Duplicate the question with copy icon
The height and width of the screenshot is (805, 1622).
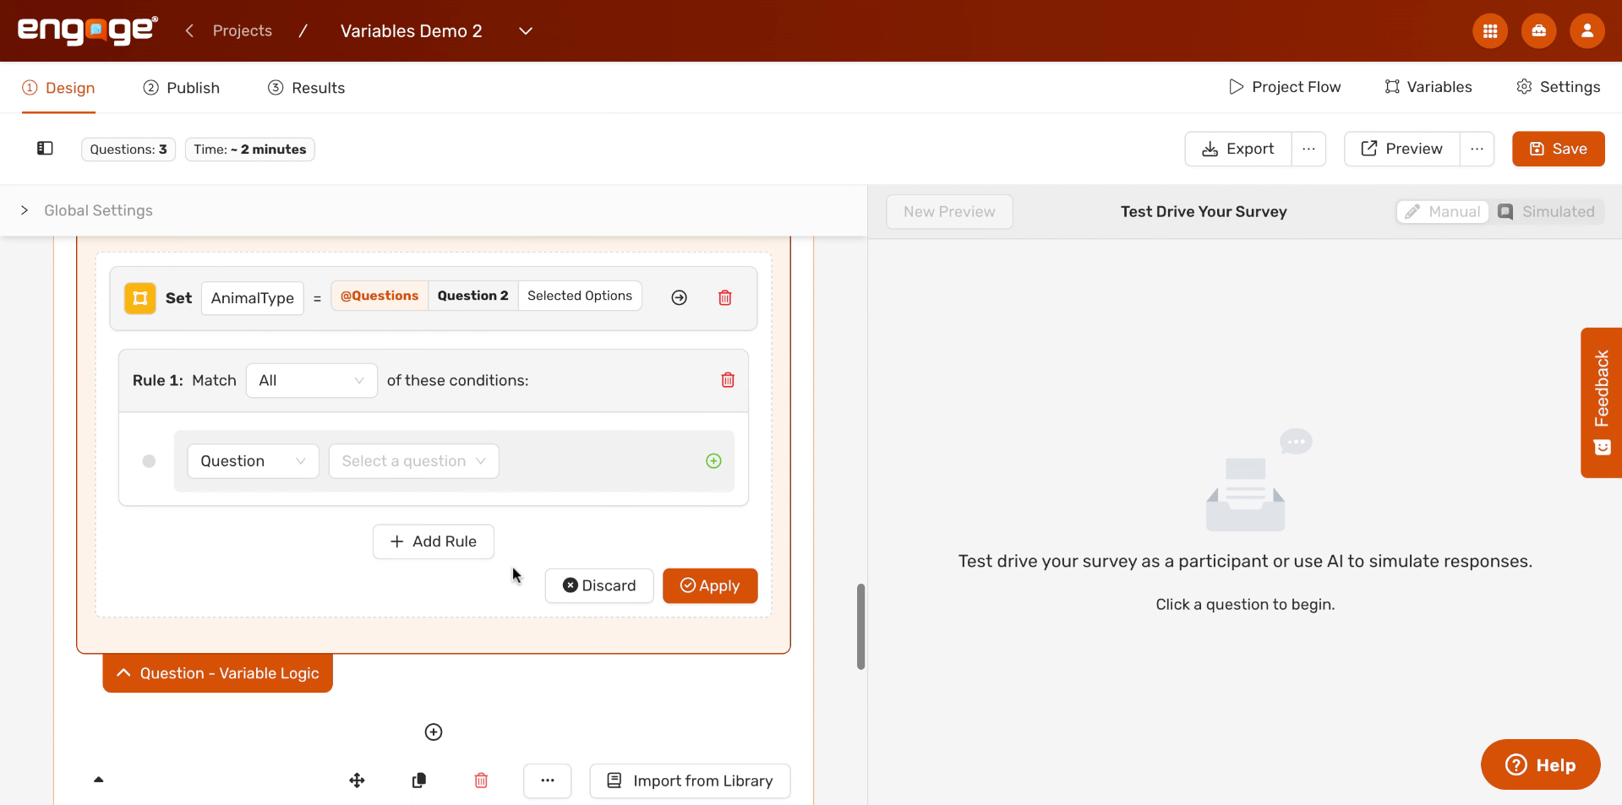419,781
